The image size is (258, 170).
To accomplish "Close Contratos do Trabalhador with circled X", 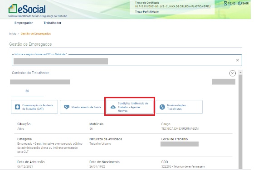I will pyautogui.click(x=232, y=73).
